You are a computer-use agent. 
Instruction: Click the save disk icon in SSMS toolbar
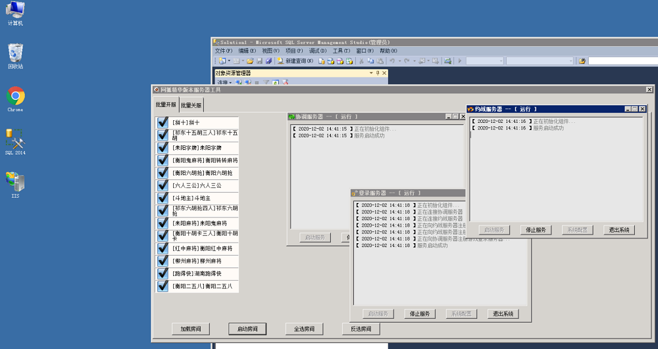click(259, 61)
